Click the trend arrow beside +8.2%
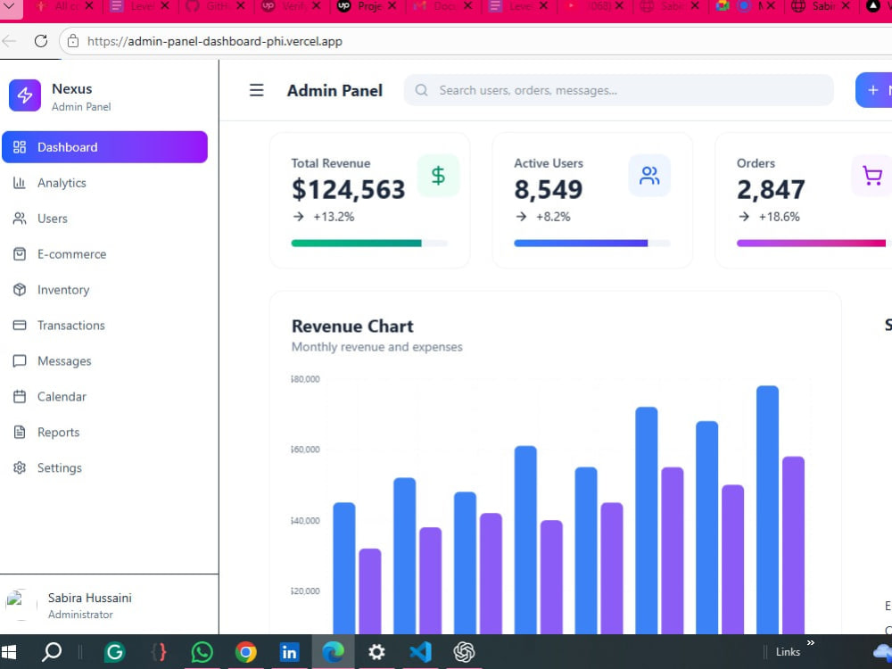 coord(521,217)
